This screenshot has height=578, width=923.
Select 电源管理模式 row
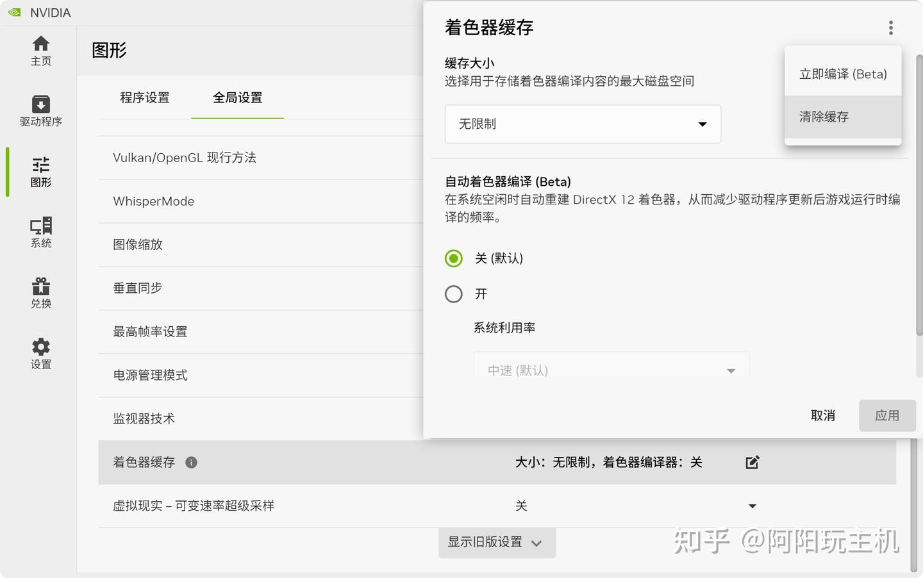261,376
